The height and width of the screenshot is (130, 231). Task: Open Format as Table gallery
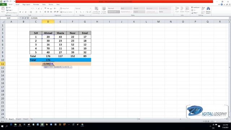pyautogui.click(x=104, y=10)
